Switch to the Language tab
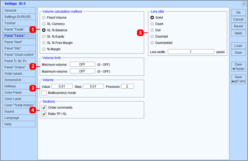Screen dimensions: 248x161 (19, 118)
